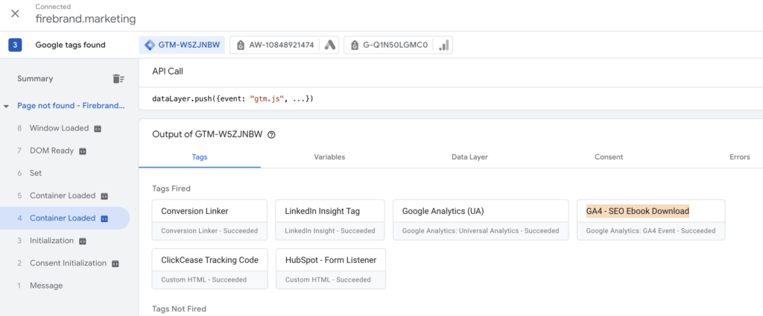The image size is (763, 316).
Task: Select the Summary item in sidebar
Action: [x=35, y=79]
